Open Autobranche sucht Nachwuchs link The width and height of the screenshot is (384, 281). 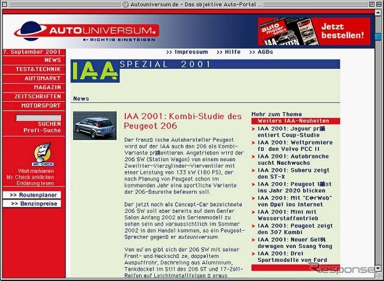pos(293,159)
